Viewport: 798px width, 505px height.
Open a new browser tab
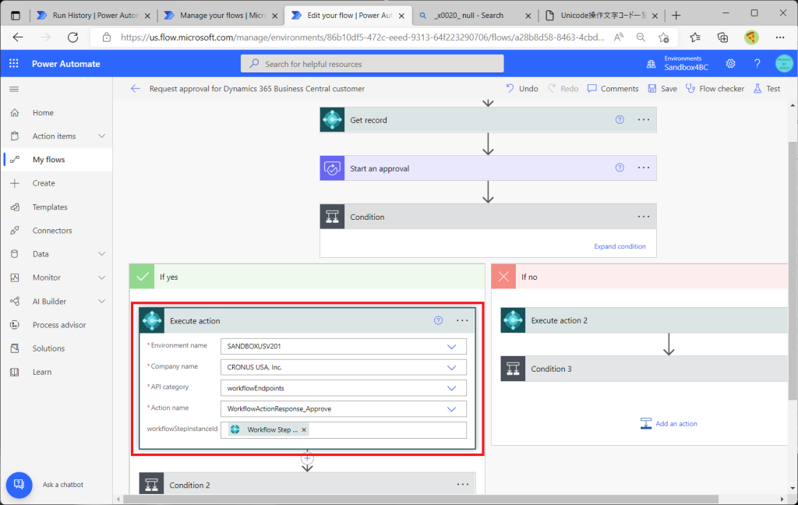coord(676,16)
